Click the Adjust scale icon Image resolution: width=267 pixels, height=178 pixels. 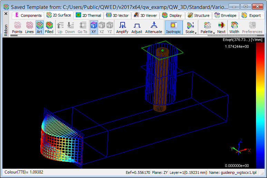pyautogui.click(x=137, y=28)
